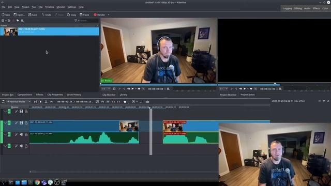
Task: Create a new project with New
Action: pos(6,15)
